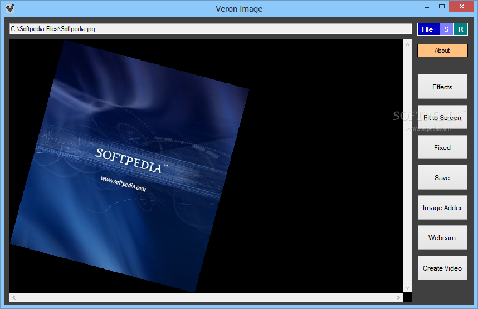
Task: Maximize the Veron Image window
Action: [x=442, y=6]
